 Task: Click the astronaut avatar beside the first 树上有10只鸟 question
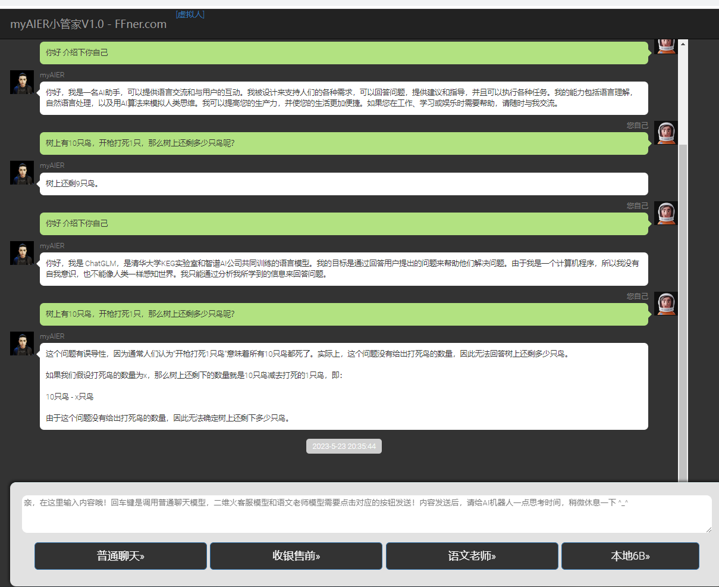(x=665, y=133)
